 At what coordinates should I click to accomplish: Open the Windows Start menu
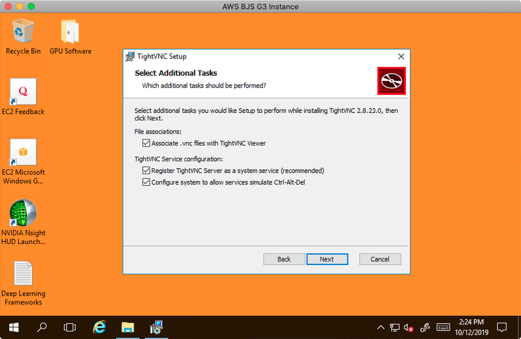tap(13, 327)
